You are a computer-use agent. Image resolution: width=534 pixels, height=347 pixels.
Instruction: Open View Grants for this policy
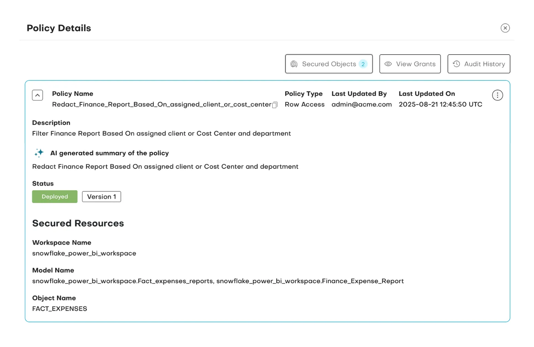point(410,64)
